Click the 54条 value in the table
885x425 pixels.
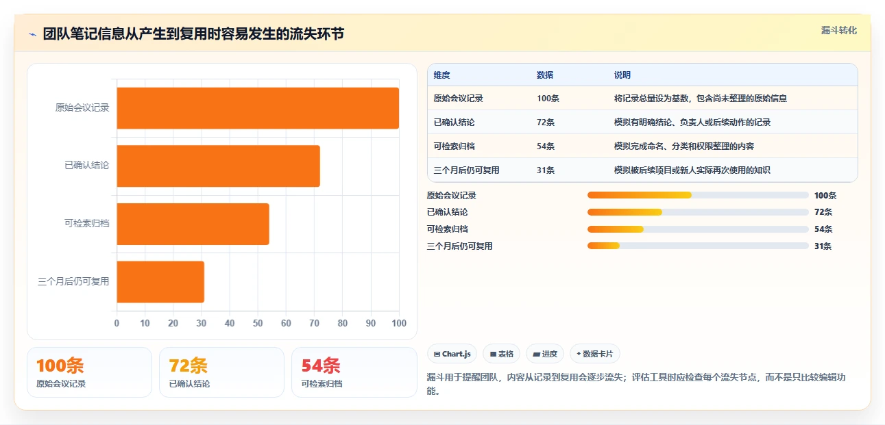pos(546,146)
